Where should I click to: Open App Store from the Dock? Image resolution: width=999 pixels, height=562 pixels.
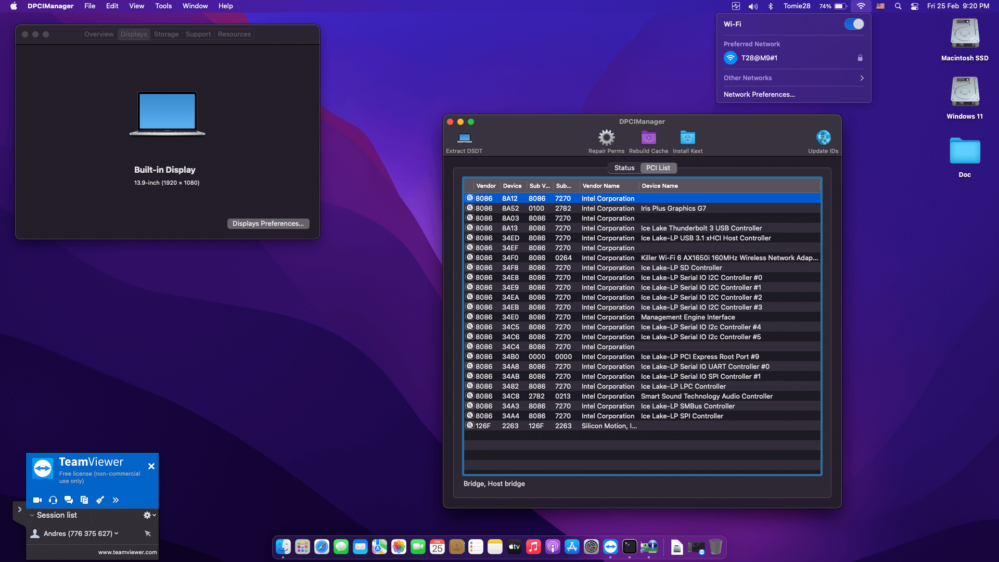572,547
